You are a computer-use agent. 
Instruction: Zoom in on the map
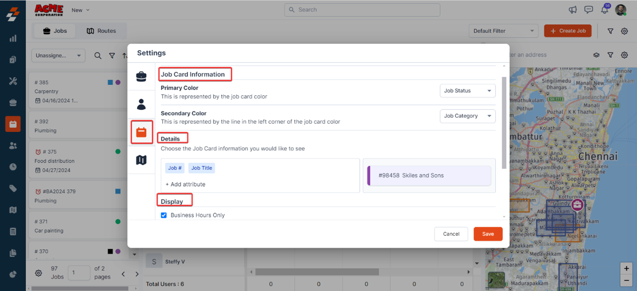[x=626, y=268]
